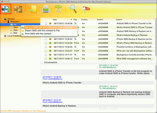Sort by the Number column header
157x113 pixels.
[100, 20]
